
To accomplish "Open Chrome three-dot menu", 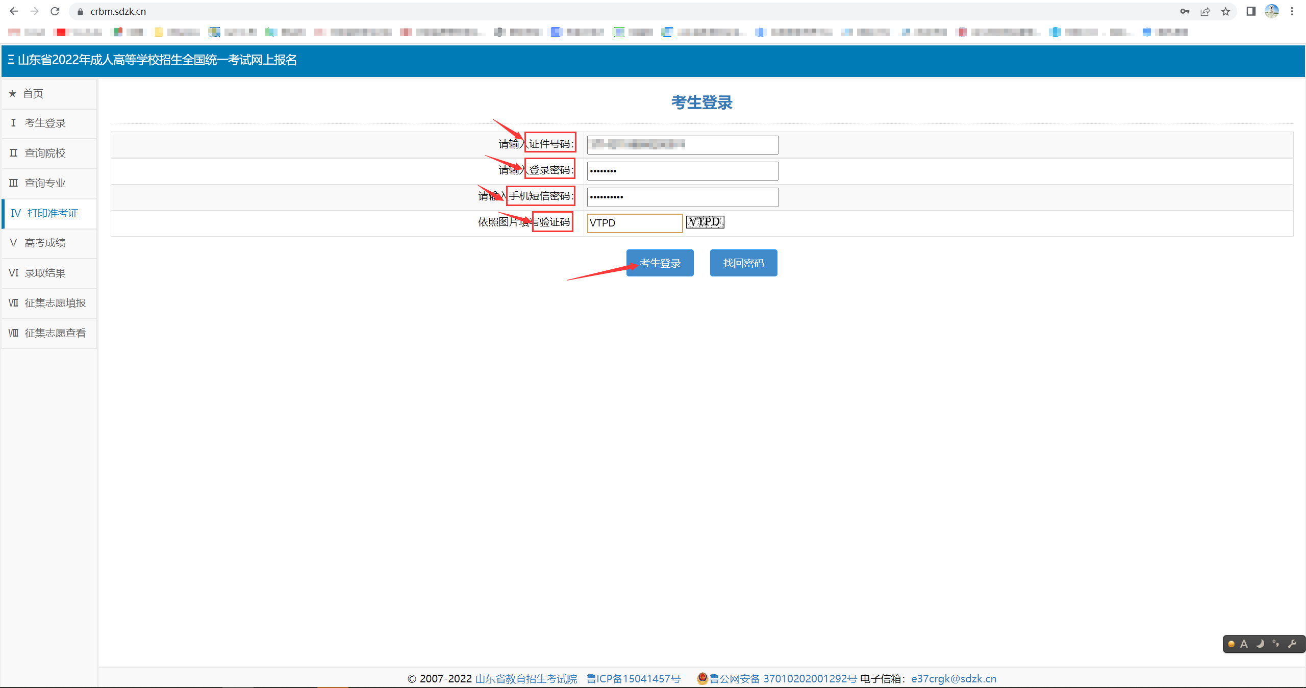I will [x=1292, y=11].
